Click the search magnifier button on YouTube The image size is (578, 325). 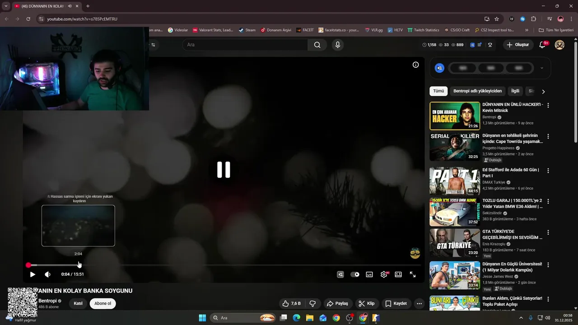tap(317, 45)
